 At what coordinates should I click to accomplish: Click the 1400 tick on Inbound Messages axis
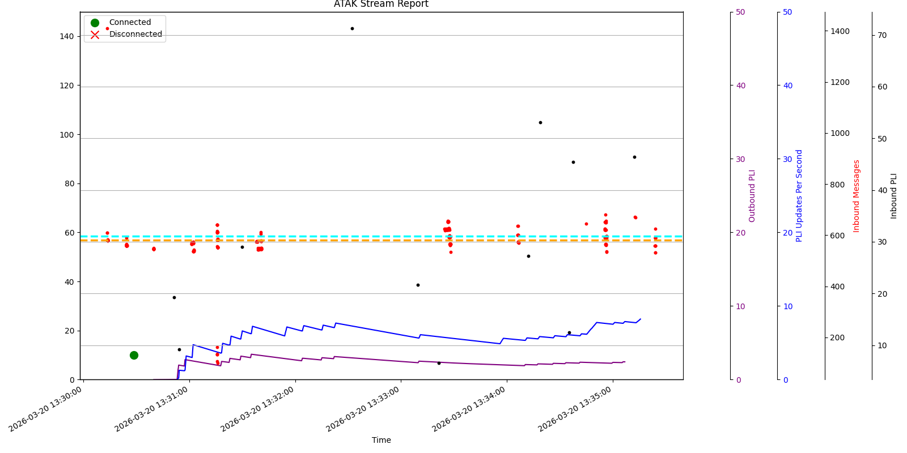(840, 31)
